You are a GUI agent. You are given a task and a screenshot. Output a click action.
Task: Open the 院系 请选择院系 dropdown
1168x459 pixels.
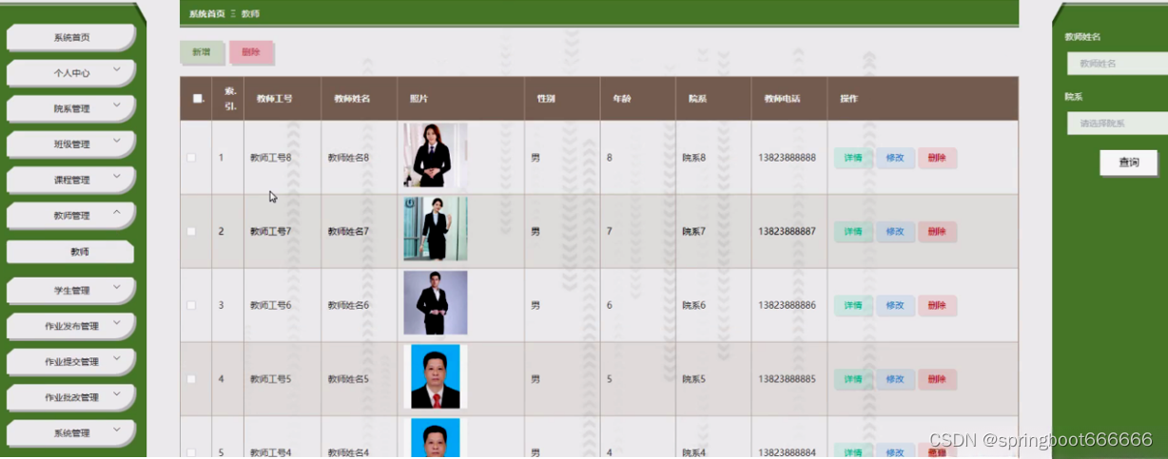tap(1117, 124)
